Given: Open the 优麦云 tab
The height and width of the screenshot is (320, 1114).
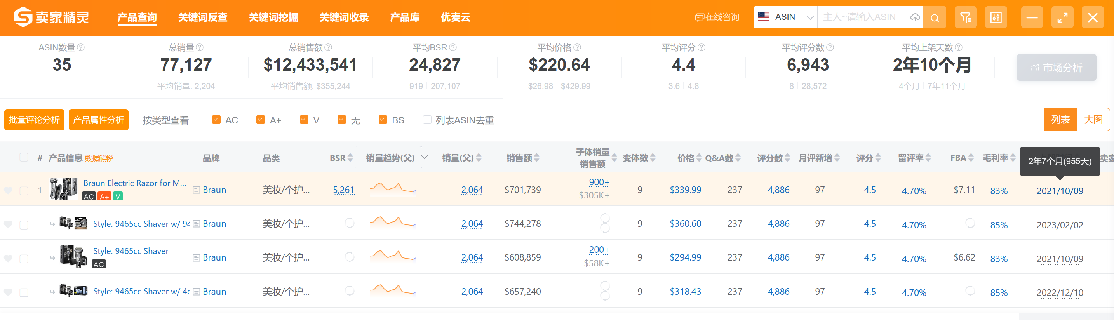Looking at the screenshot, I should tap(455, 17).
